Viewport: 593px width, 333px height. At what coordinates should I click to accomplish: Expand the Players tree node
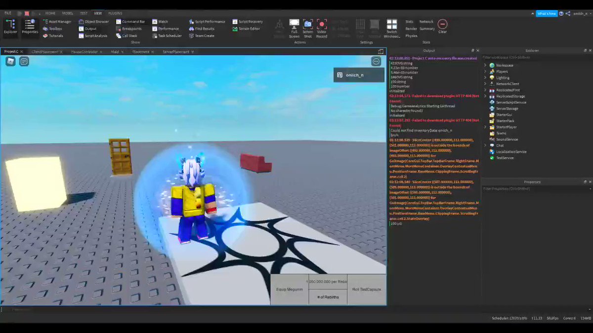pyautogui.click(x=485, y=72)
